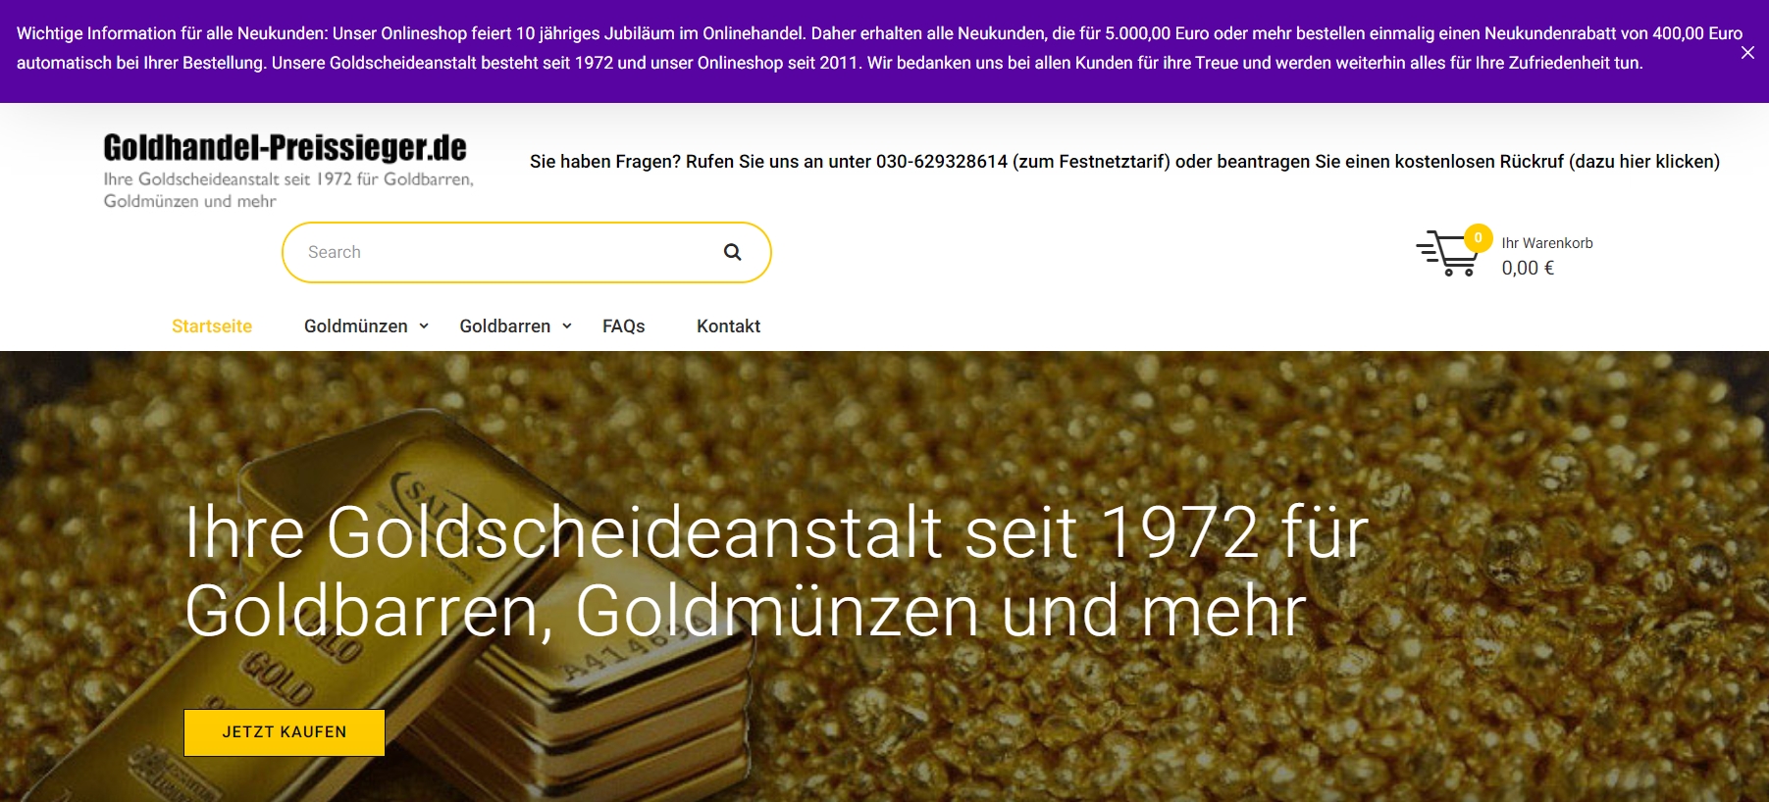Viewport: 1769px width, 802px height.
Task: Go to the Kontakt page
Action: tap(728, 326)
